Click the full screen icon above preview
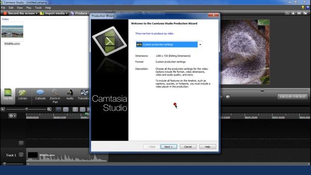Image resolution: width=311 pixels, height=175 pixels. pyautogui.click(x=299, y=13)
